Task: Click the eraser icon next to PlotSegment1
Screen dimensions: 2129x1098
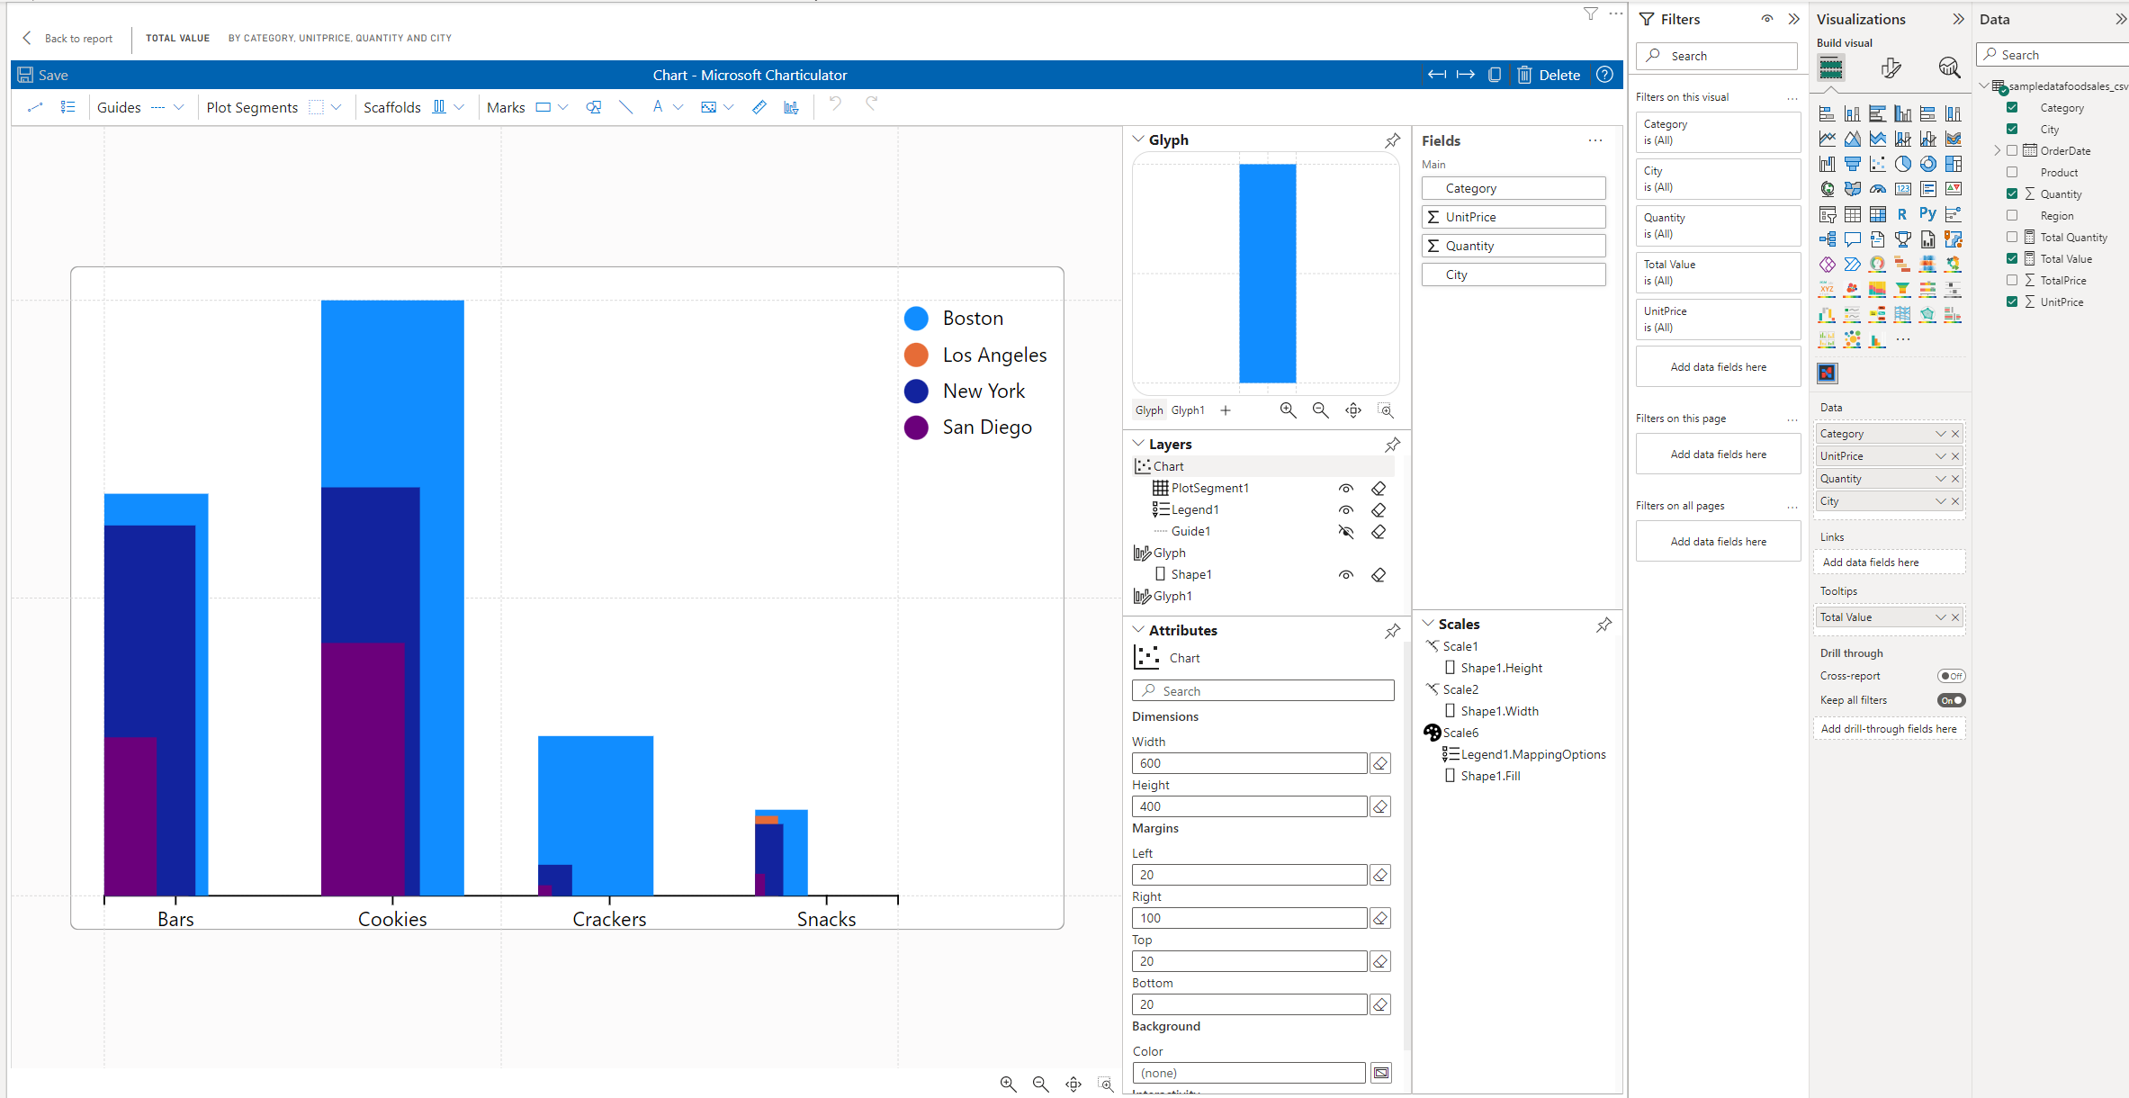Action: [x=1378, y=489]
